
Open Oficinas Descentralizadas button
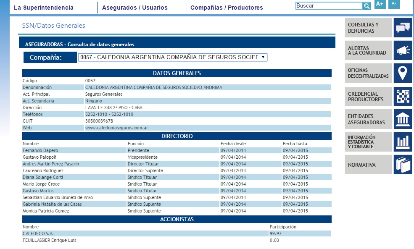tap(368, 73)
